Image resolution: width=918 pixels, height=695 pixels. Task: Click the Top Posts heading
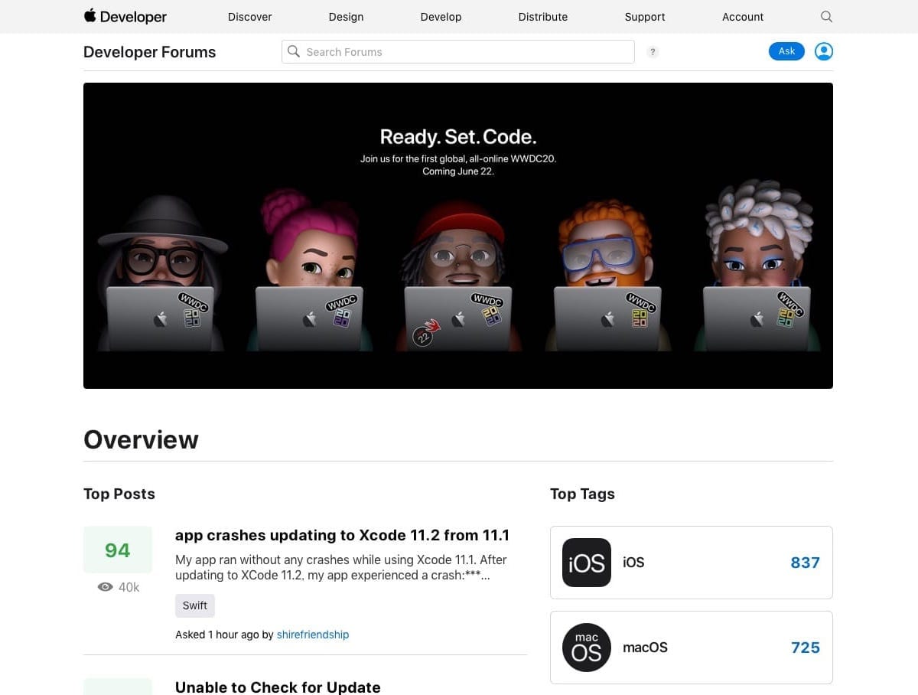119,494
